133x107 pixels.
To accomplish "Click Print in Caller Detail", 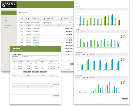I will 35,72.
